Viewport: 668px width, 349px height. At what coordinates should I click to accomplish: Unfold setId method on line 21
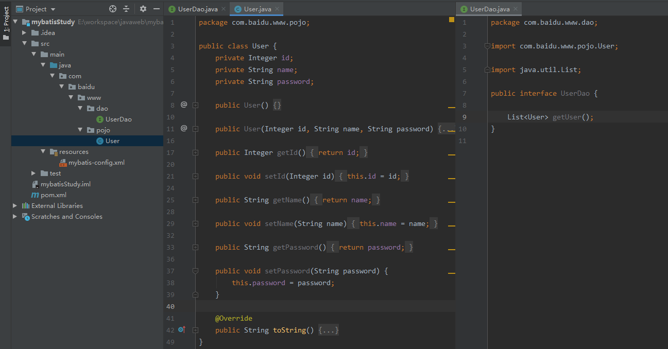pos(196,176)
